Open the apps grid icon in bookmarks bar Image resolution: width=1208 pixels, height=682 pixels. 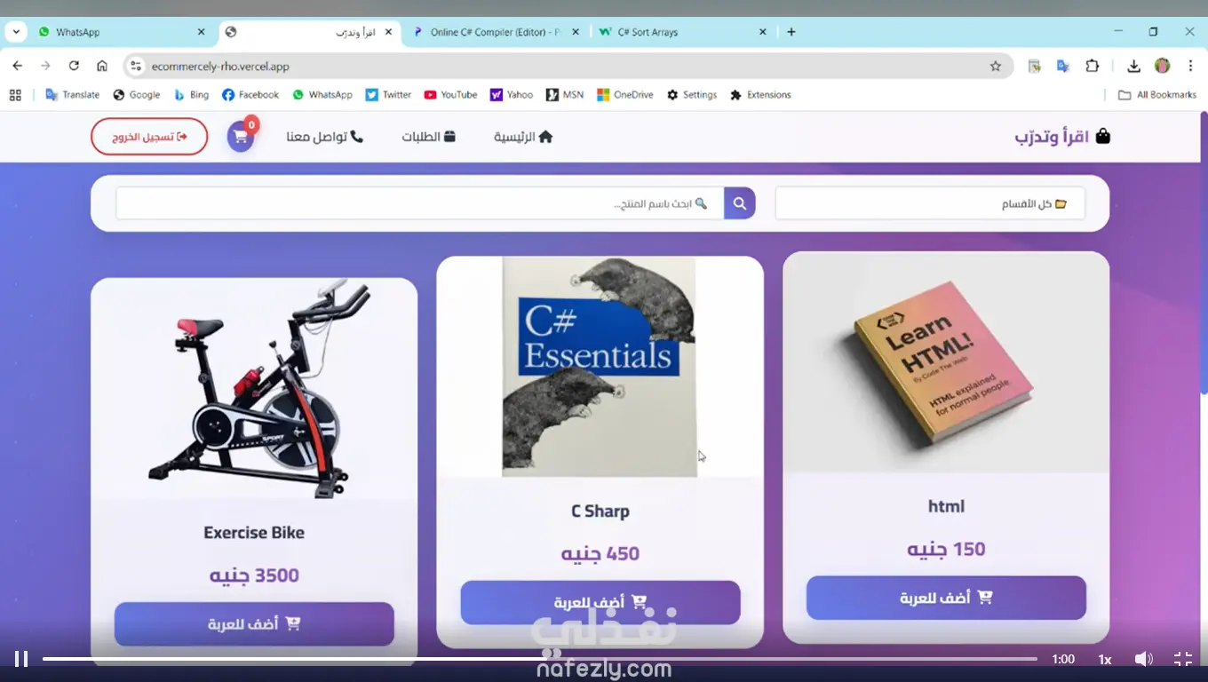click(15, 94)
